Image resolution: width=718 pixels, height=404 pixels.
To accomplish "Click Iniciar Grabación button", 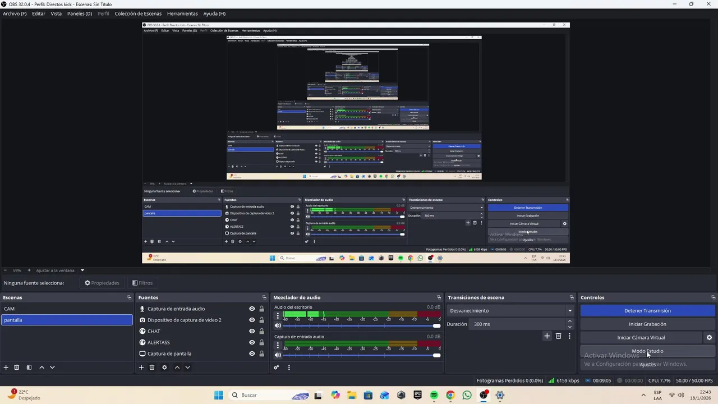I will click(x=647, y=324).
